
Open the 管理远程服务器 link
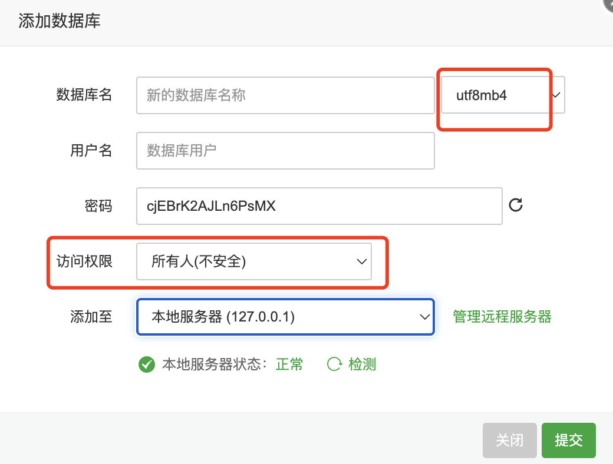pos(502,317)
